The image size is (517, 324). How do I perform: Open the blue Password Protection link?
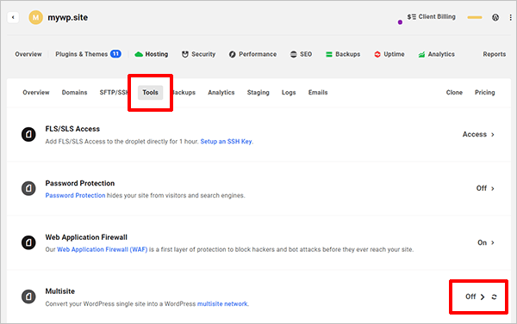tap(75, 195)
